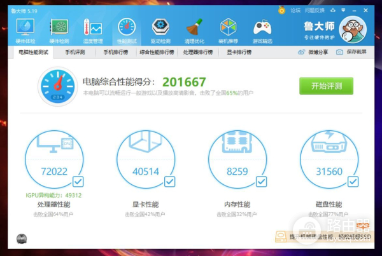
Task: Open 硬件检测 hardware detection icon
Action: [59, 30]
